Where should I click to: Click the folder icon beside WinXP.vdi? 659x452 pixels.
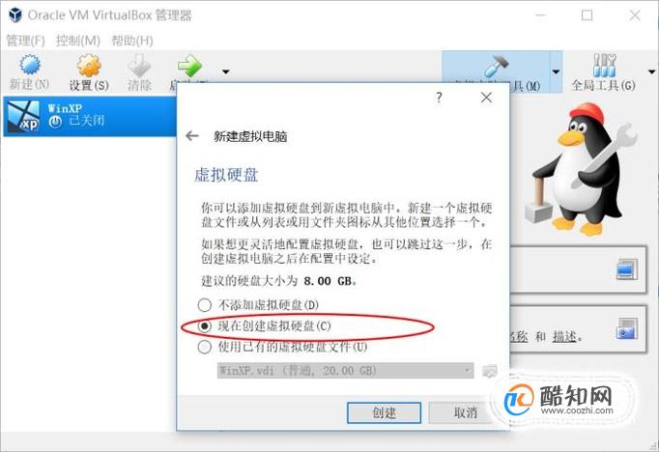coord(490,371)
